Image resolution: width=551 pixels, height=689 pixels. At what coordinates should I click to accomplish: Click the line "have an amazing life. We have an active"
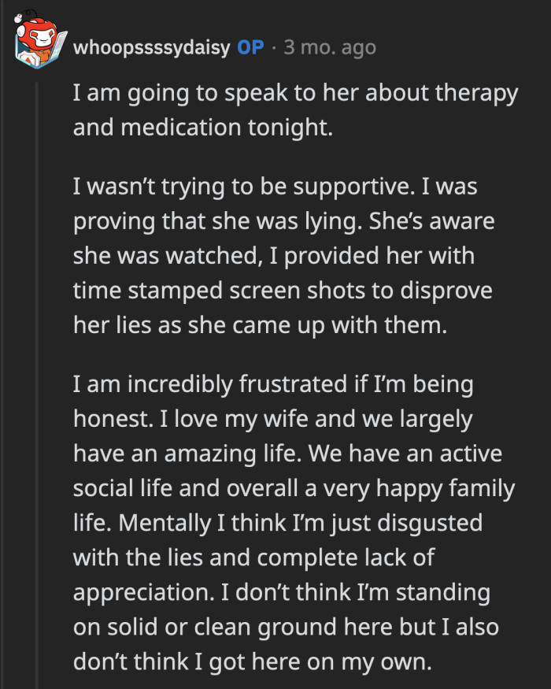[x=287, y=454]
